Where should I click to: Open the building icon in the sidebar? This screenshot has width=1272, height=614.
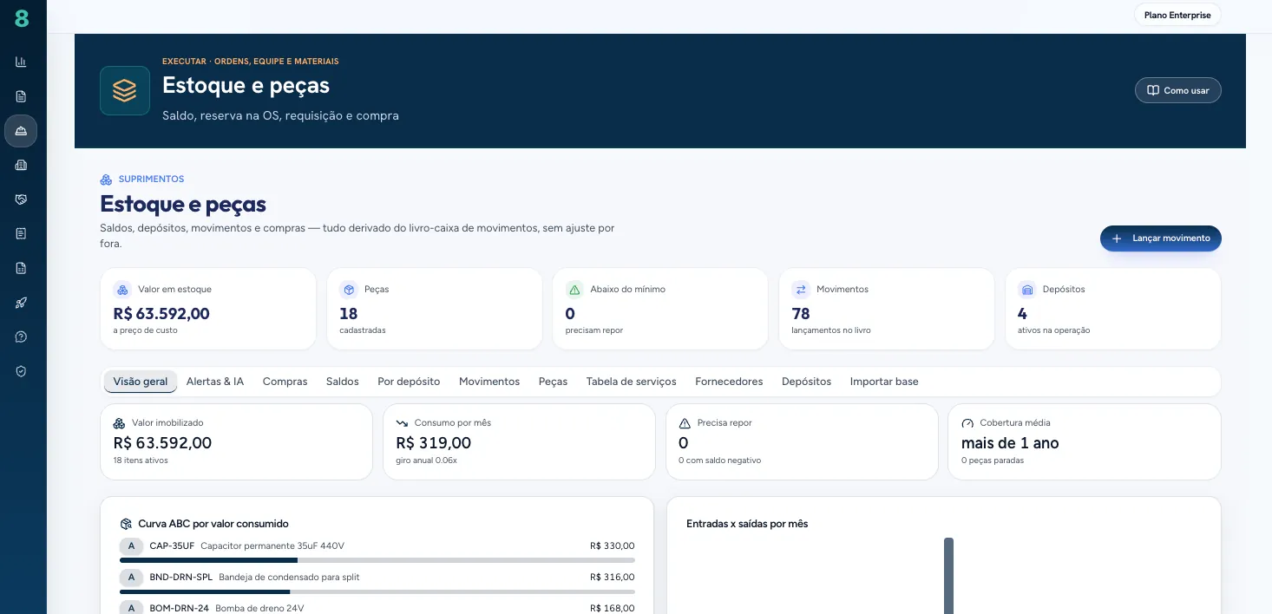tap(21, 165)
